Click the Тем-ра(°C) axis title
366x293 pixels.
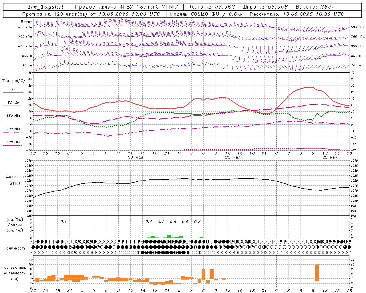click(13, 81)
